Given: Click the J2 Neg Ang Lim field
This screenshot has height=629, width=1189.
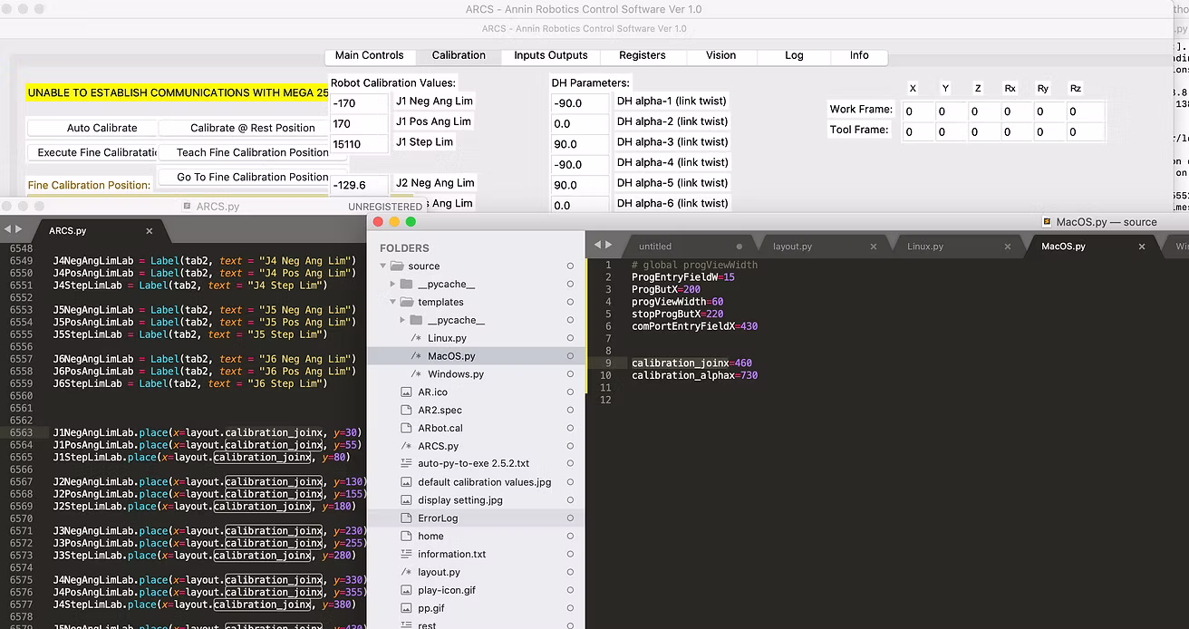Looking at the screenshot, I should point(360,185).
